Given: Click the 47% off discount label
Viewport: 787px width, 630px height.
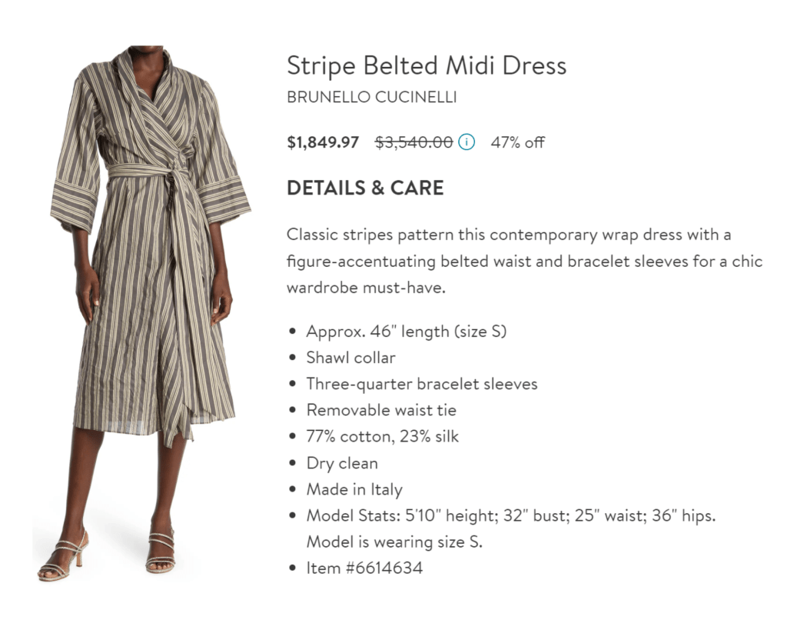Looking at the screenshot, I should (517, 142).
